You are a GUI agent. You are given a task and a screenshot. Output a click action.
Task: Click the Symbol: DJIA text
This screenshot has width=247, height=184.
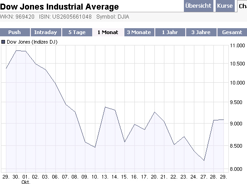point(113,17)
